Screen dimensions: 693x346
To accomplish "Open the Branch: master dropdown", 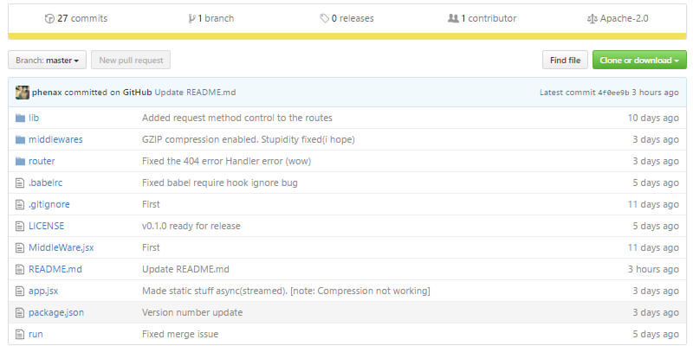I will pyautogui.click(x=48, y=60).
